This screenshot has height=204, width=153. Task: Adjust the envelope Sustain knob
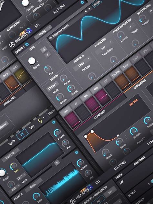(x=134, y=131)
